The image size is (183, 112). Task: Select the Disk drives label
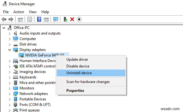[x=28, y=44]
